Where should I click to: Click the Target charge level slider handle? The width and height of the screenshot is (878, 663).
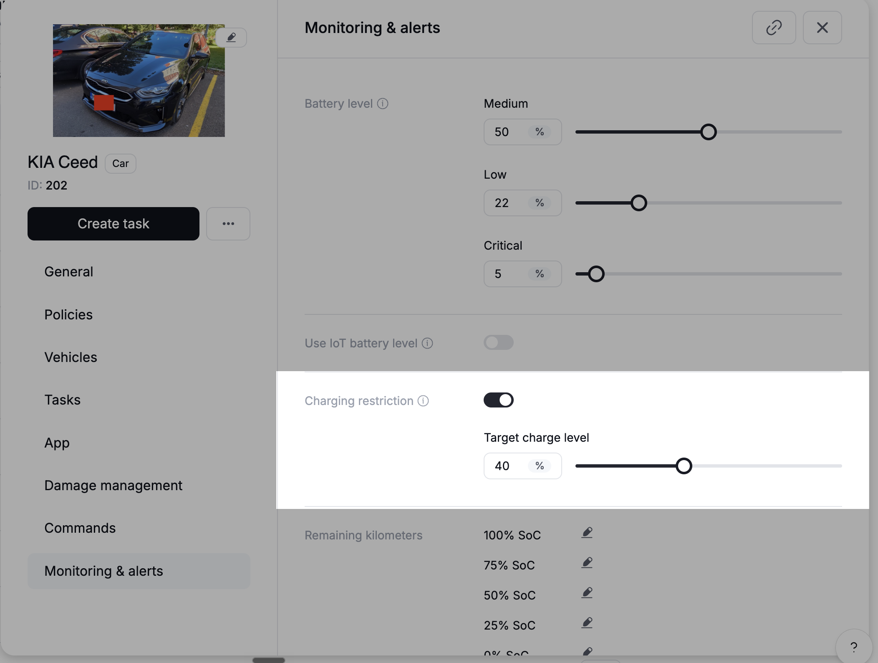[x=684, y=466]
